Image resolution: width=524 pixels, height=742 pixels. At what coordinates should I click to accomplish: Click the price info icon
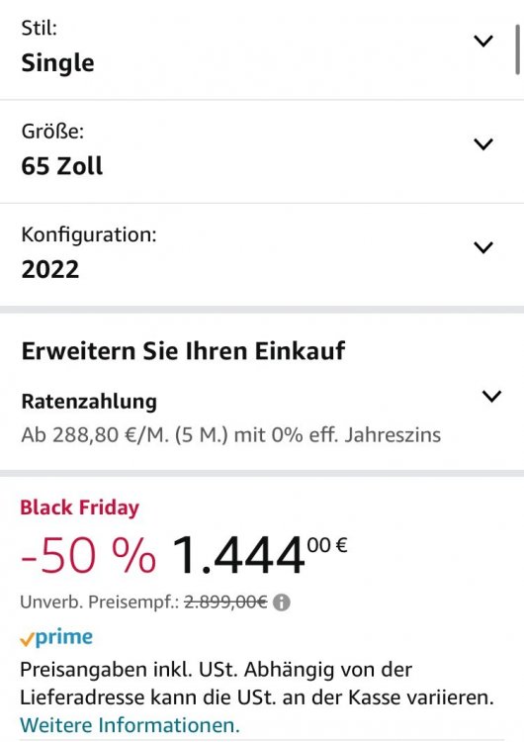(282, 603)
